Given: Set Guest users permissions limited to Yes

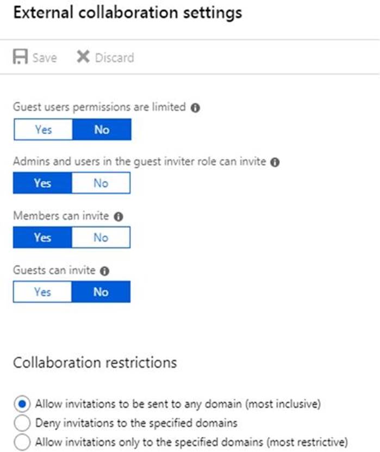Looking at the screenshot, I should (x=43, y=130).
